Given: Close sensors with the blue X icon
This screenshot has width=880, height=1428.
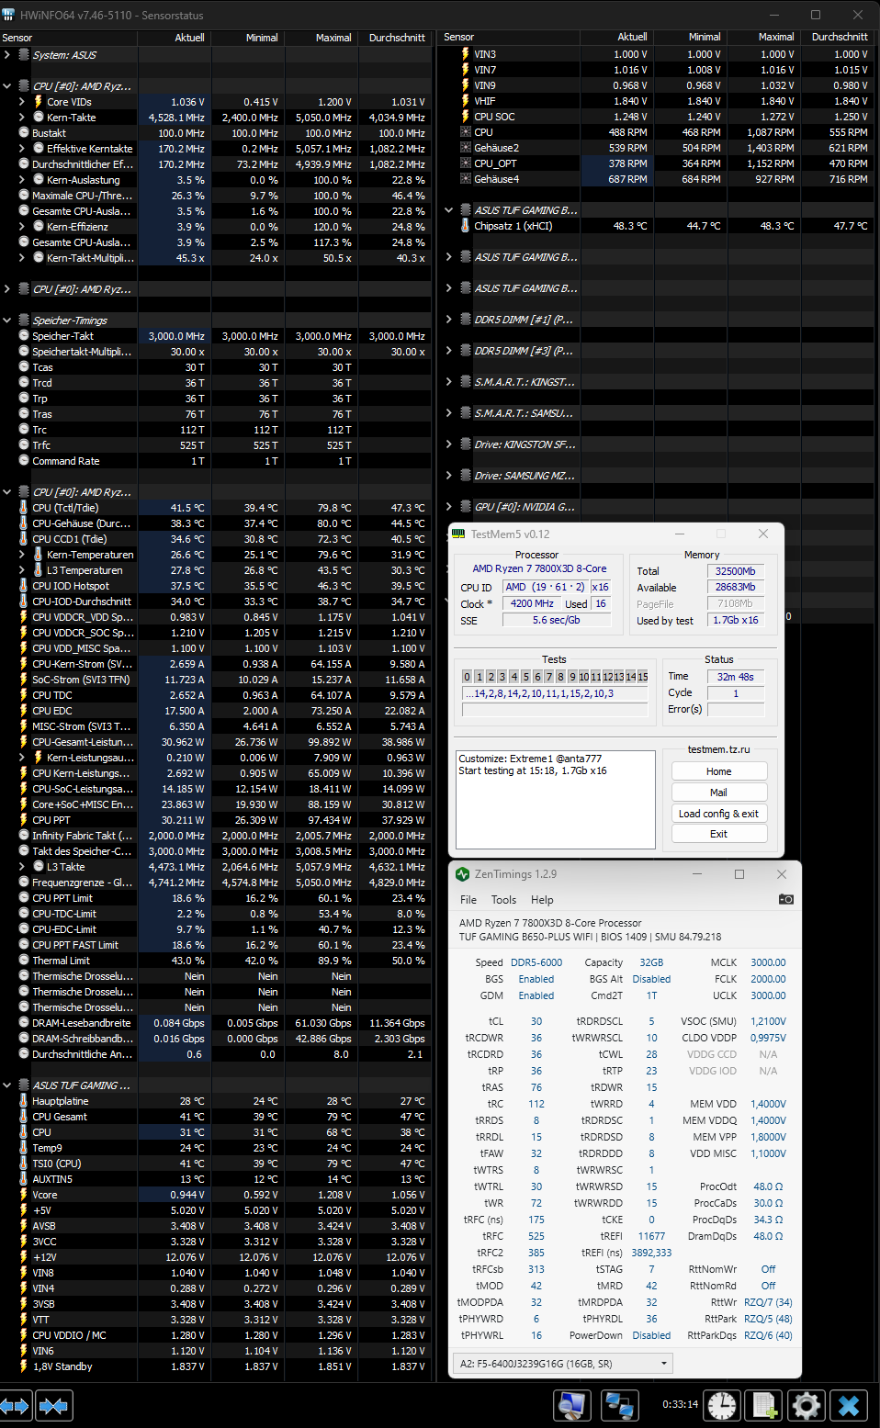Looking at the screenshot, I should [849, 1405].
